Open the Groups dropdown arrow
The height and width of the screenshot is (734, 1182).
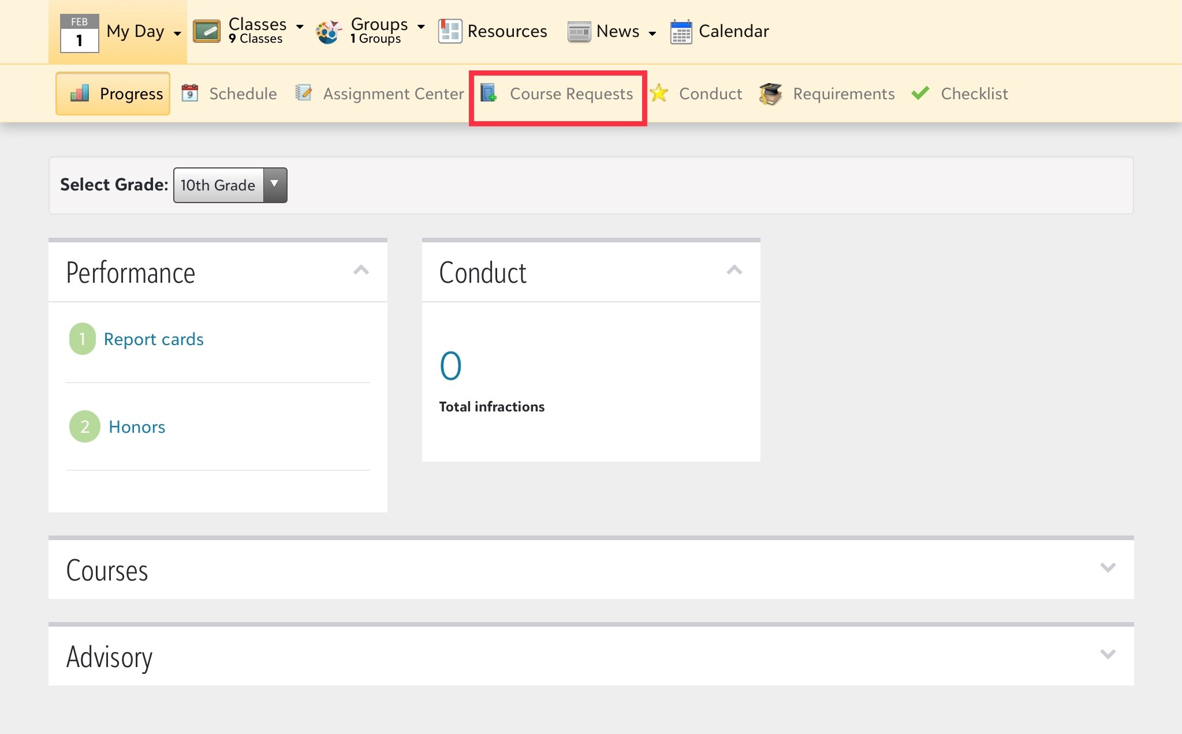coord(421,27)
